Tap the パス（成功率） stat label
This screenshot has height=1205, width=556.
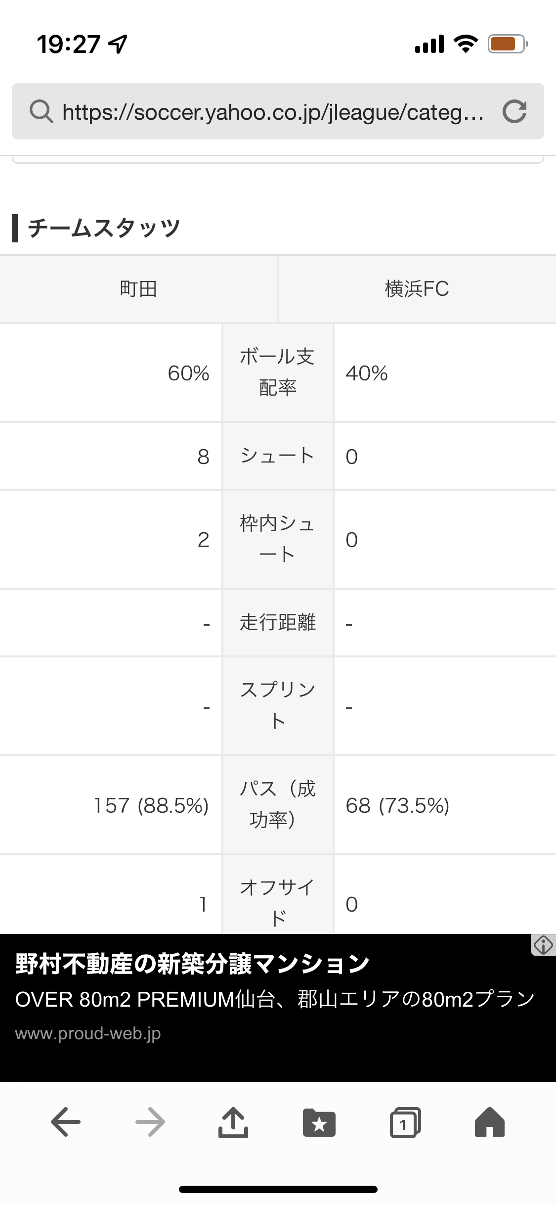277,804
